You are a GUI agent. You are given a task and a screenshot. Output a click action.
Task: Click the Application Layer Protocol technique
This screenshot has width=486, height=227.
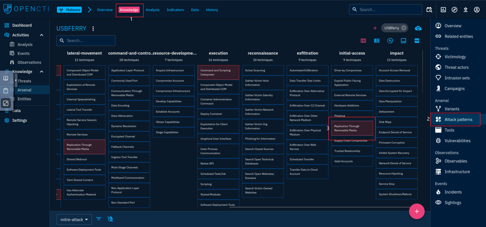point(129,70)
